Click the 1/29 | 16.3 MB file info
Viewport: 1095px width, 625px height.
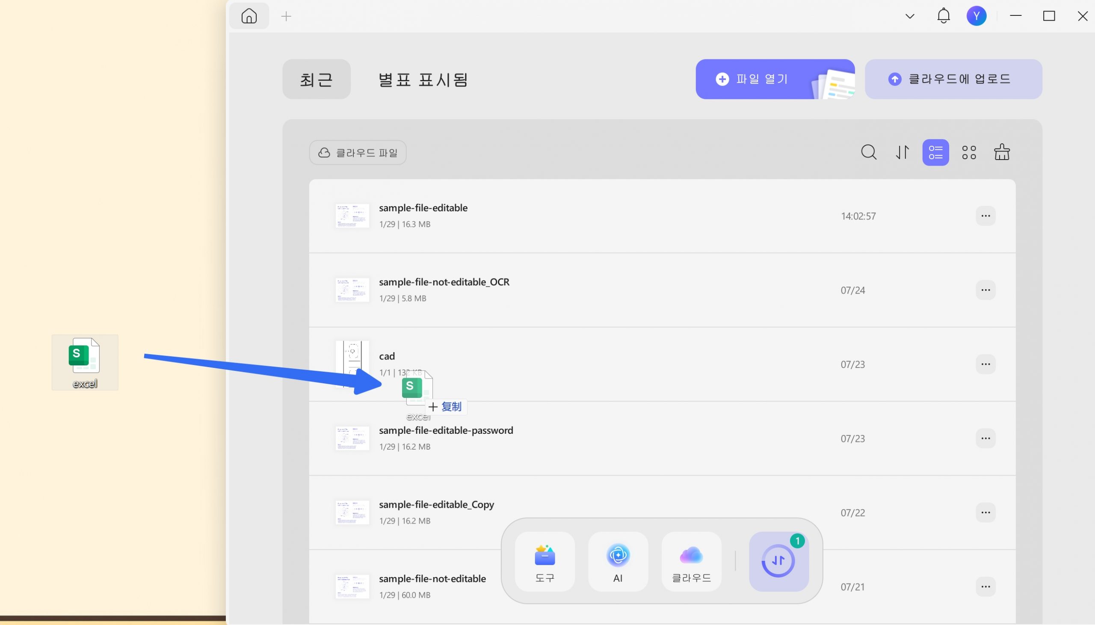(x=404, y=225)
